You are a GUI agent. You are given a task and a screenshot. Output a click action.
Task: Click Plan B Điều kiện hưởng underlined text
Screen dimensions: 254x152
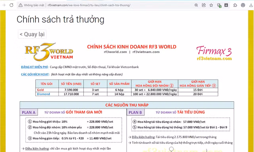(143, 137)
